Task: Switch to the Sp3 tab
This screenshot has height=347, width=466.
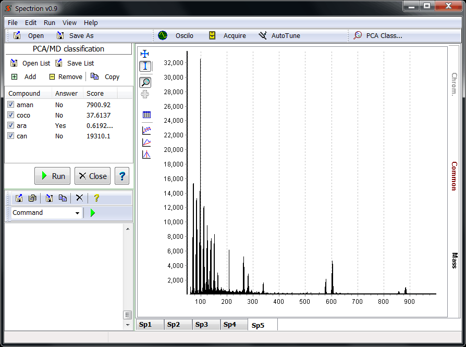Action: pyautogui.click(x=201, y=325)
